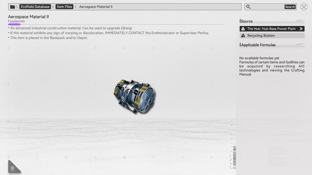Click the magnifying glass search icon
This screenshot has height=175, width=312.
(x=248, y=7)
